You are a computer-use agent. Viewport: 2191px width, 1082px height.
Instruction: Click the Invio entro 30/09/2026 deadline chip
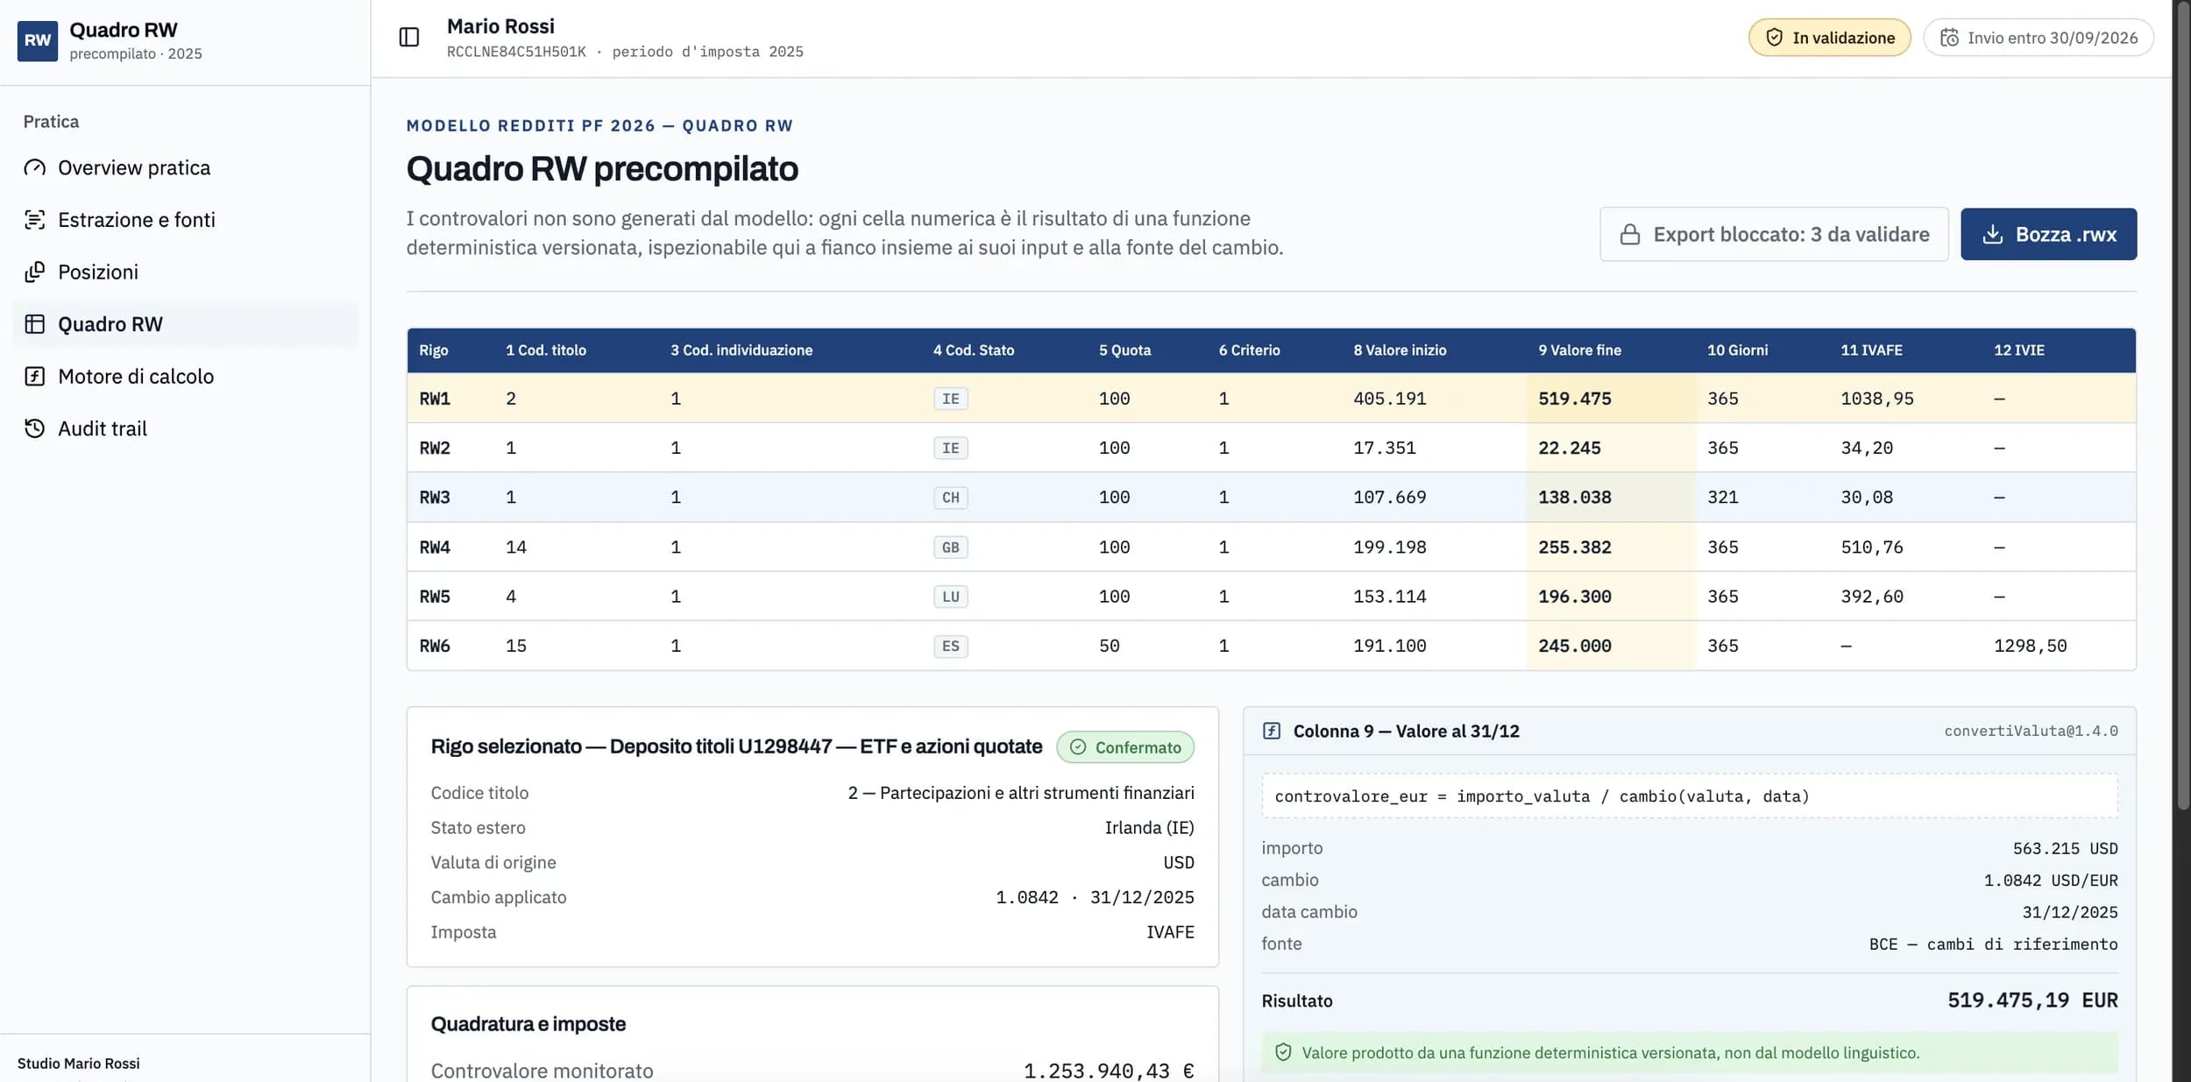[x=2038, y=38]
